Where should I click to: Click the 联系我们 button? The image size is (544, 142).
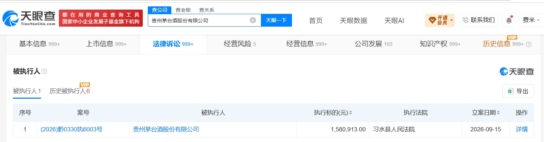[x=478, y=20]
